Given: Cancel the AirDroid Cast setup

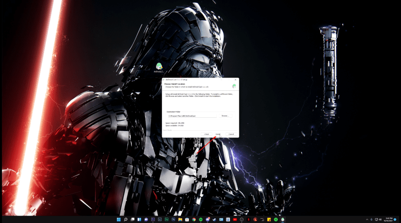Looking at the screenshot, I should click(x=231, y=134).
